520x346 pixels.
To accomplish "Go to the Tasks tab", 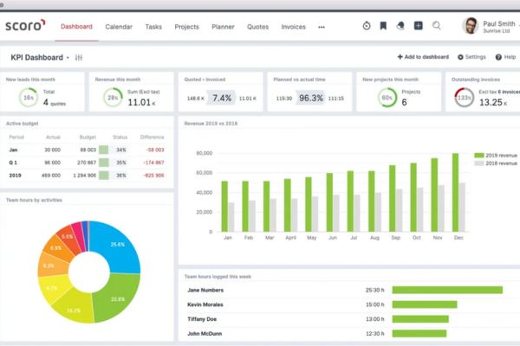I will (153, 27).
